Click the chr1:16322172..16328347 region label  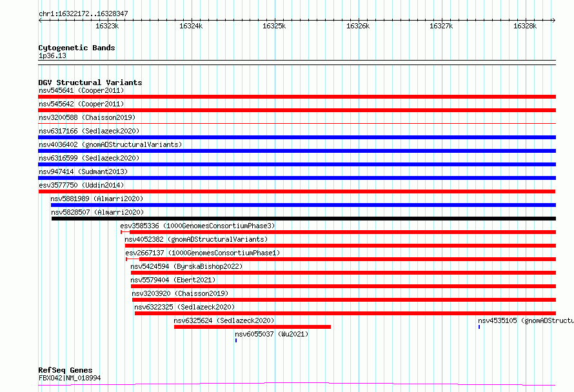coord(83,14)
